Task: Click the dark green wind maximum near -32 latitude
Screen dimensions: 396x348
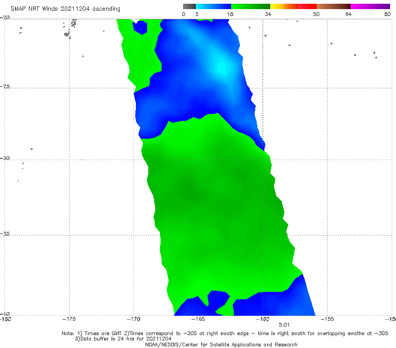Action: pos(191,191)
